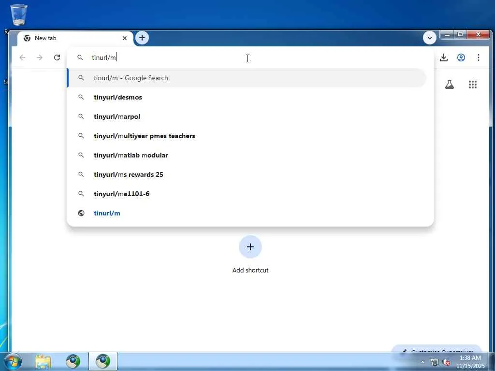The width and height of the screenshot is (495, 371).
Task: Expand the tab search dropdown arrow
Action: tap(429, 38)
